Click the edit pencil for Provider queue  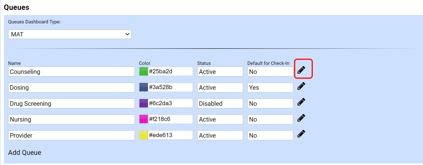pos(301,133)
